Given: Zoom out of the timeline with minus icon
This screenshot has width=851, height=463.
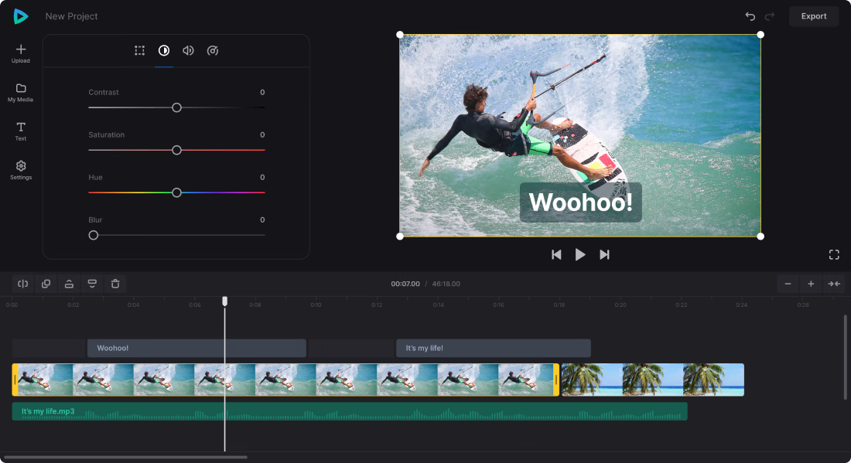Looking at the screenshot, I should pos(788,284).
